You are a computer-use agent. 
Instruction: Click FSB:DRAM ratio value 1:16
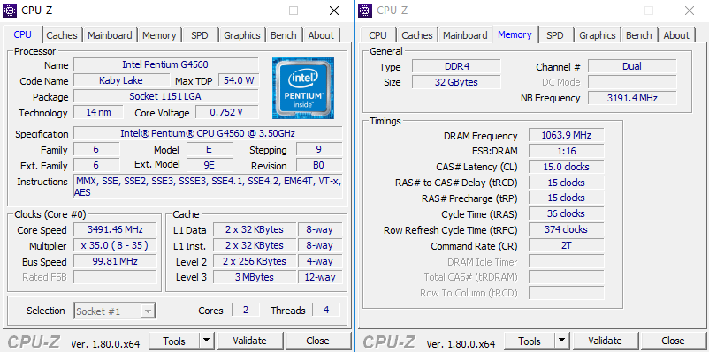pyautogui.click(x=566, y=151)
